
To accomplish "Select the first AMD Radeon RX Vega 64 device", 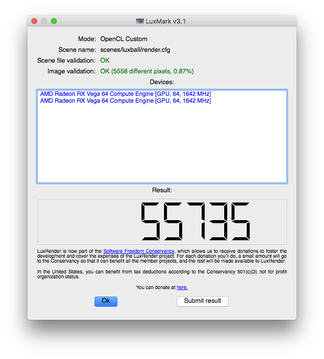I will tap(125, 94).
